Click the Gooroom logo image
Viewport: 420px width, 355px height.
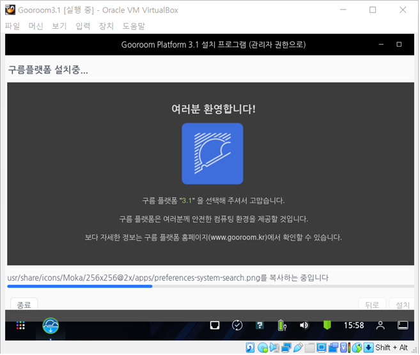pyautogui.click(x=212, y=154)
